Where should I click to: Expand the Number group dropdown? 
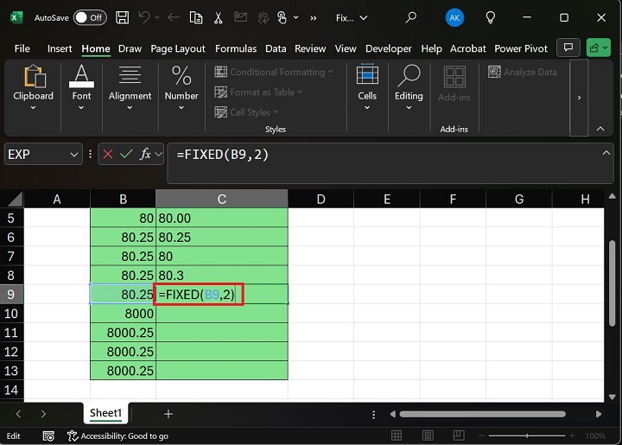[x=181, y=108]
